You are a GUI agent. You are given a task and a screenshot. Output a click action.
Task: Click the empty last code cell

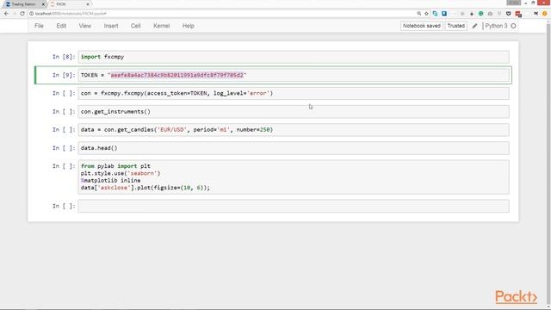tap(294, 206)
